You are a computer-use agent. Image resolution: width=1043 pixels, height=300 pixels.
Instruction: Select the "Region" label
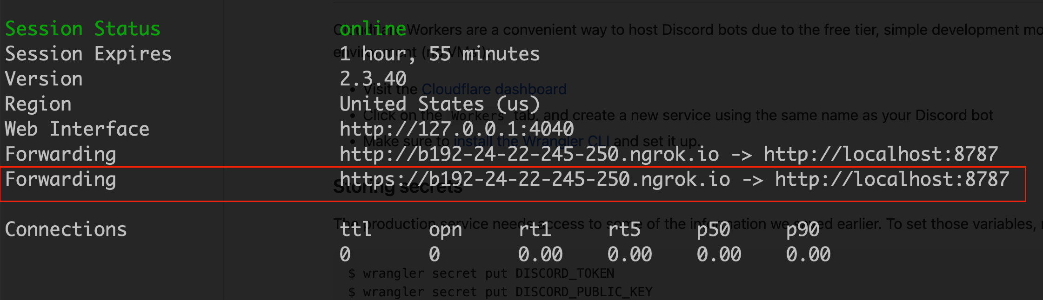pyautogui.click(x=38, y=104)
